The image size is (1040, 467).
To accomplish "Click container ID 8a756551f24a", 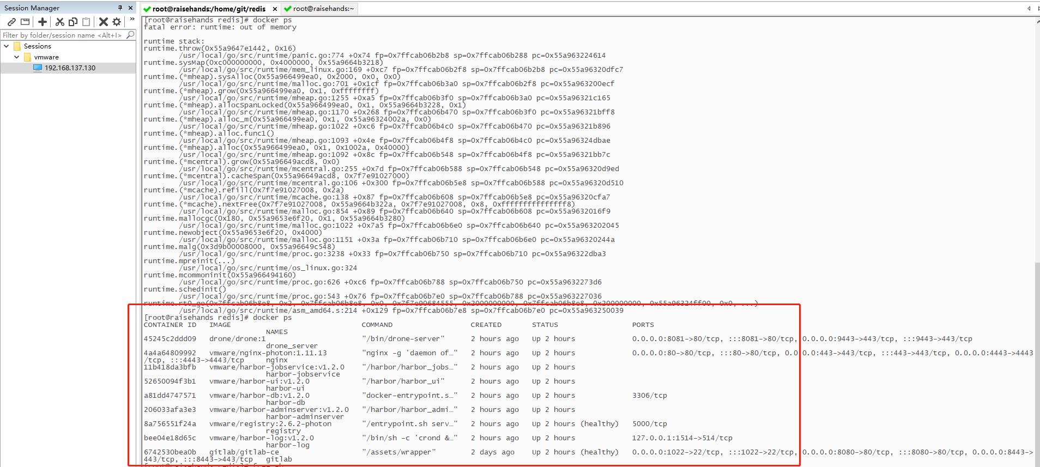I will click(170, 424).
